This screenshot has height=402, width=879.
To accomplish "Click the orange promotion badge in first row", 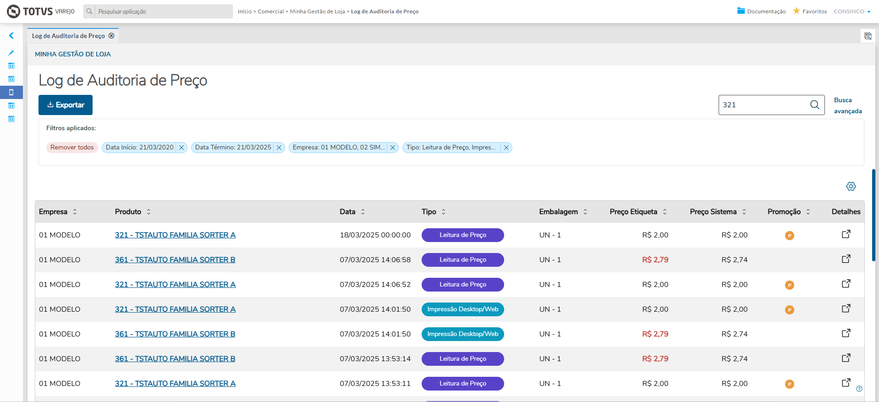I will pyautogui.click(x=790, y=236).
